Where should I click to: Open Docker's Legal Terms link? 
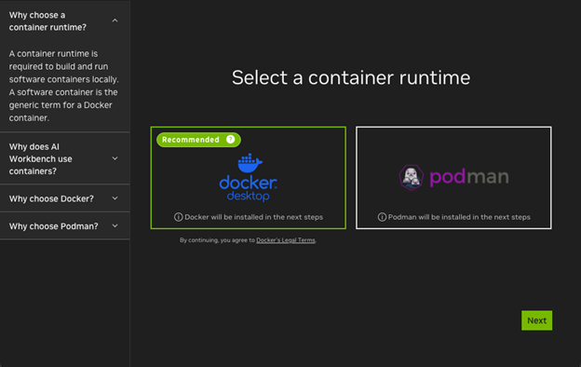286,239
